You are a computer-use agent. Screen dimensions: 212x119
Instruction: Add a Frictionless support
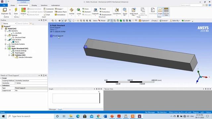(105, 12)
